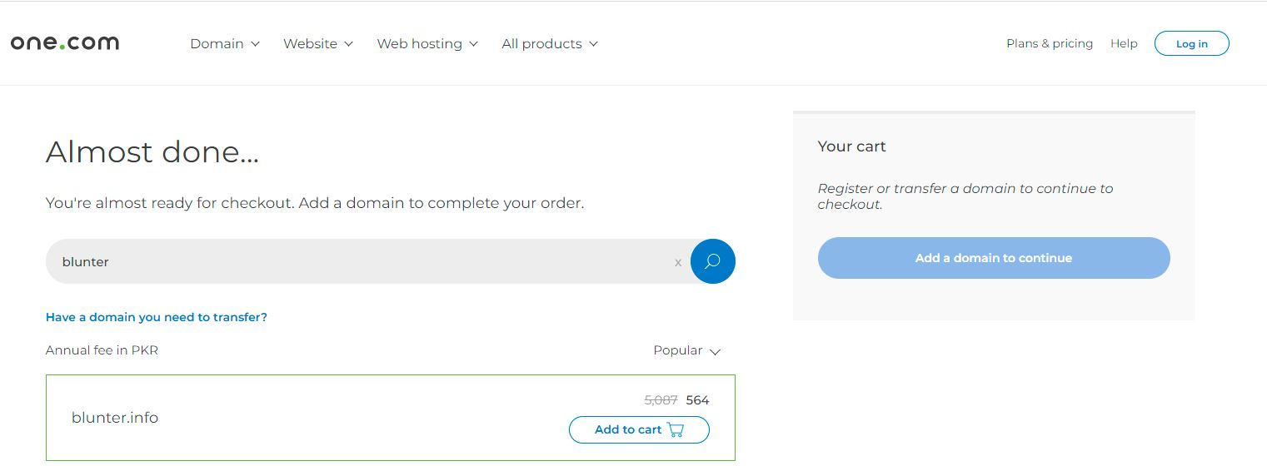The height and width of the screenshot is (466, 1267).
Task: Click the cart icon in Add to cart
Action: point(676,430)
